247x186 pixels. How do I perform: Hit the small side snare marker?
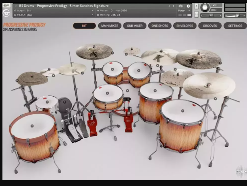click(47, 102)
